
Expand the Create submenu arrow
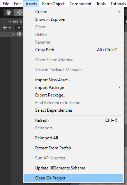tap(119, 12)
